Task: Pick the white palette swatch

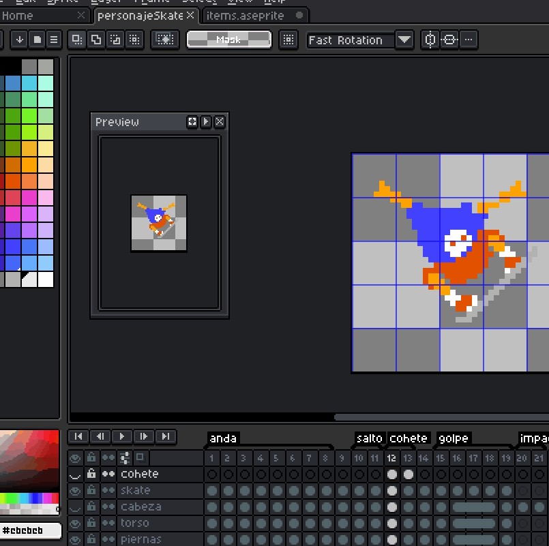Action: (x=46, y=279)
